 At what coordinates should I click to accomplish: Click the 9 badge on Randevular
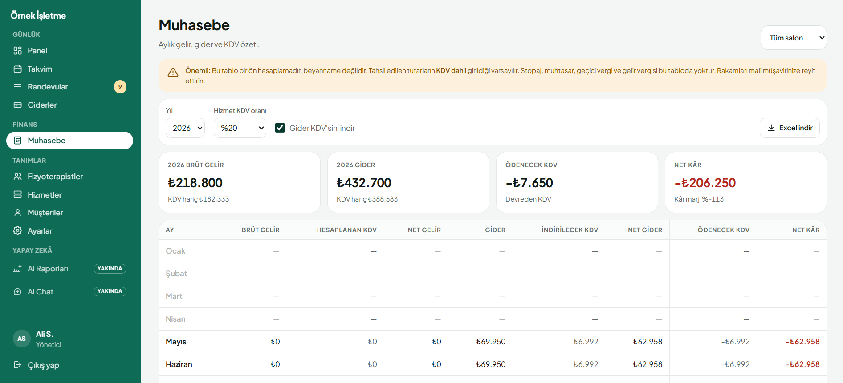[x=120, y=87]
